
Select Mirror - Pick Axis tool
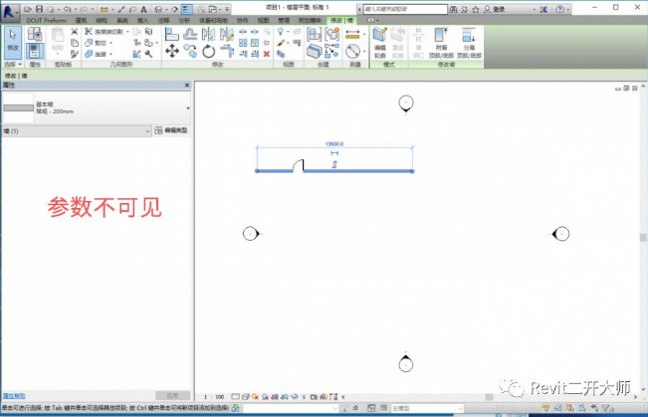coord(208,34)
